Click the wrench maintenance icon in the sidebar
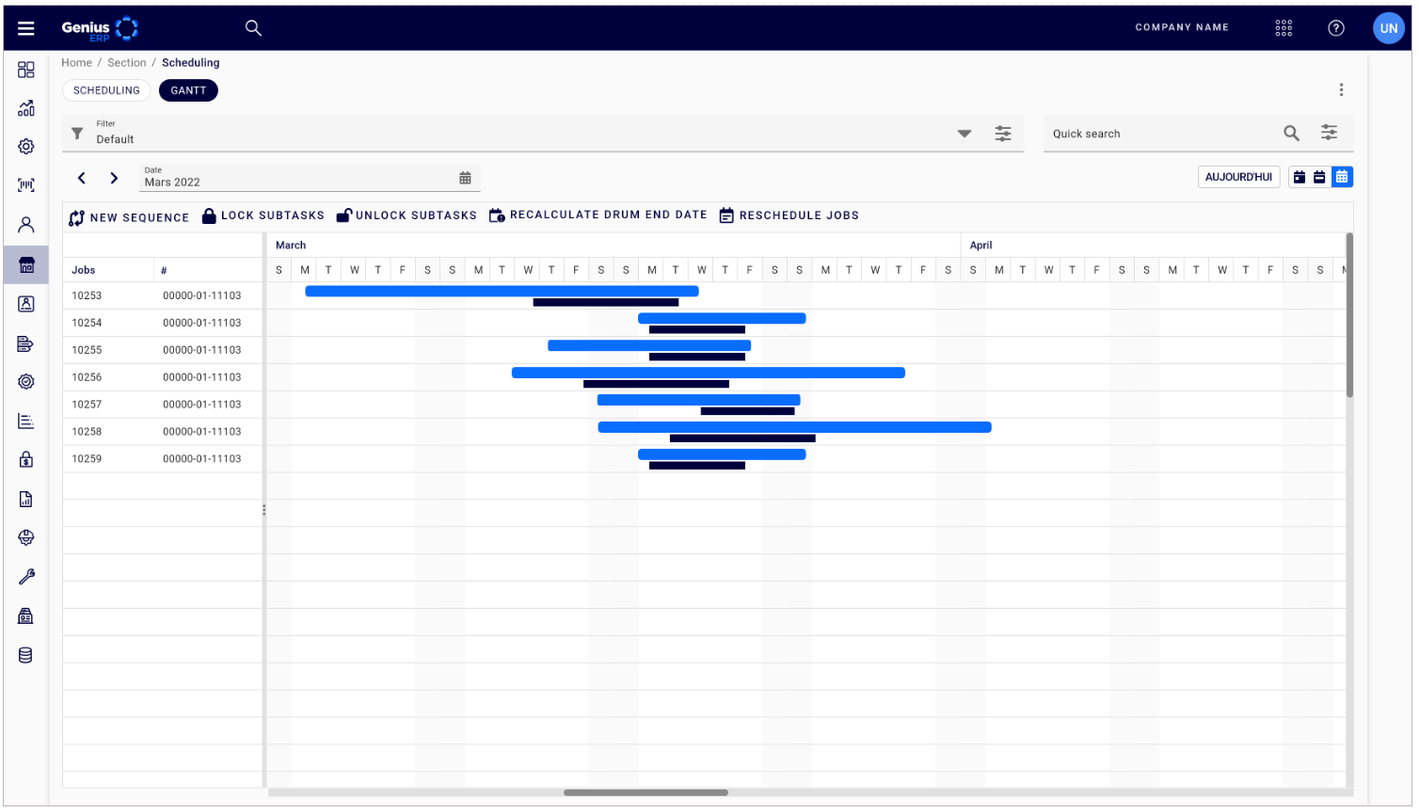 pos(25,576)
